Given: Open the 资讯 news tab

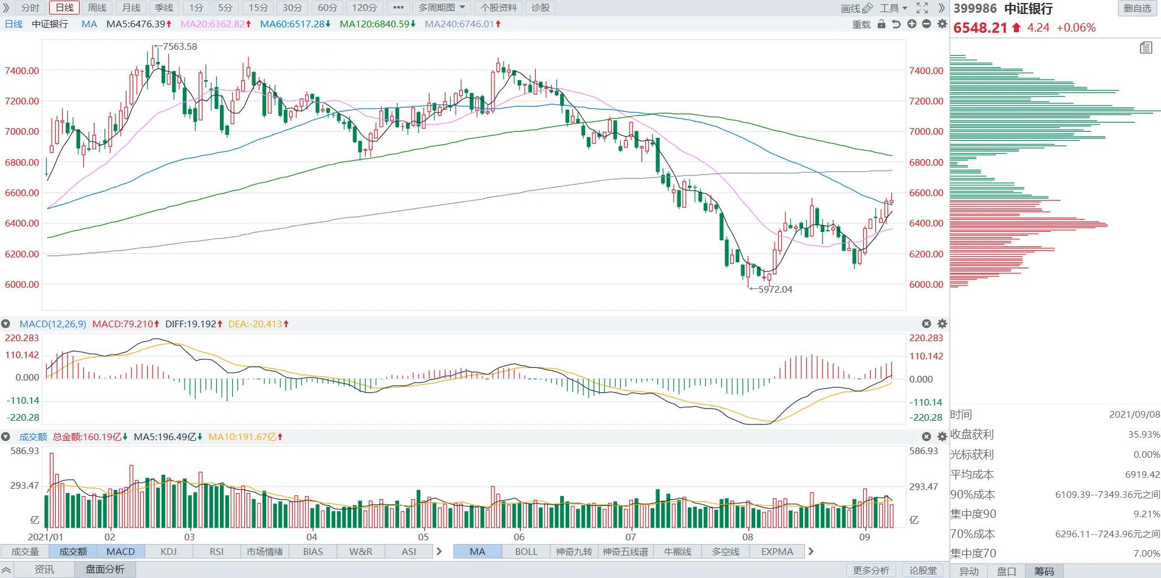Looking at the screenshot, I should pos(44,569).
